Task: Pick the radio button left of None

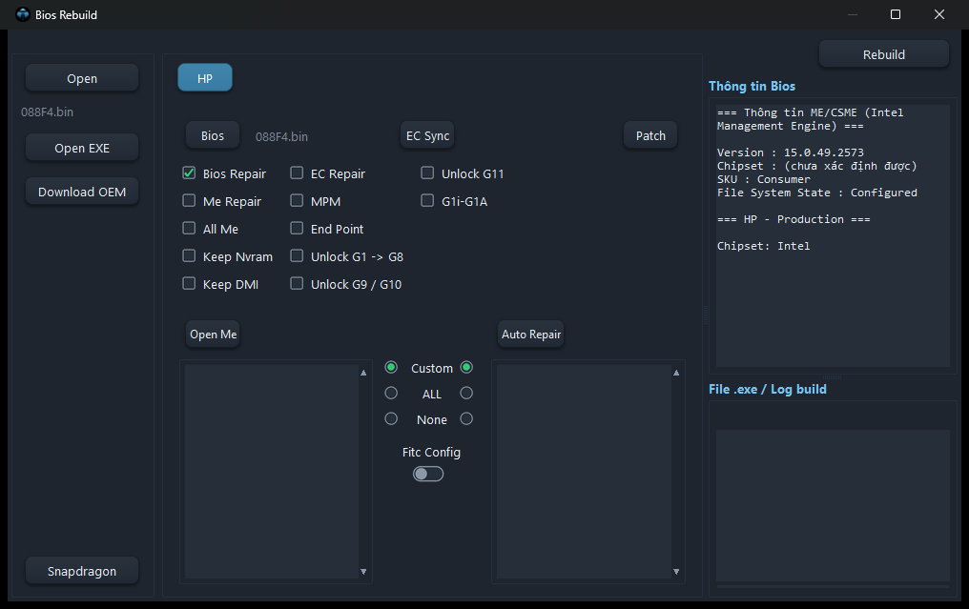Action: click(x=391, y=418)
